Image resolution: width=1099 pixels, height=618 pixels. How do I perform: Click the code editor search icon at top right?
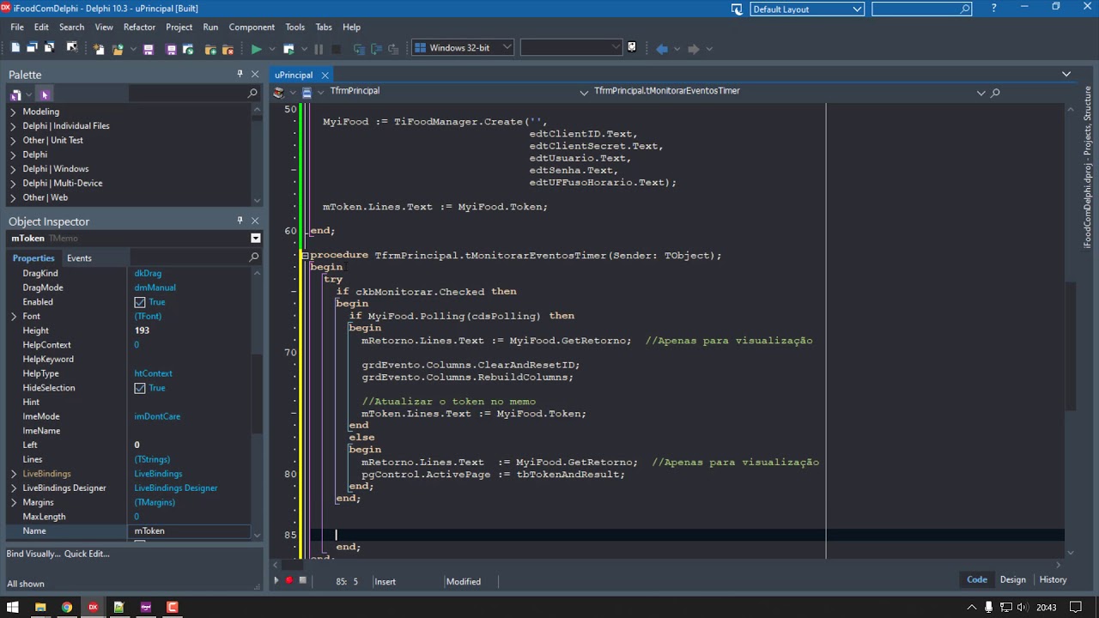[x=995, y=92]
